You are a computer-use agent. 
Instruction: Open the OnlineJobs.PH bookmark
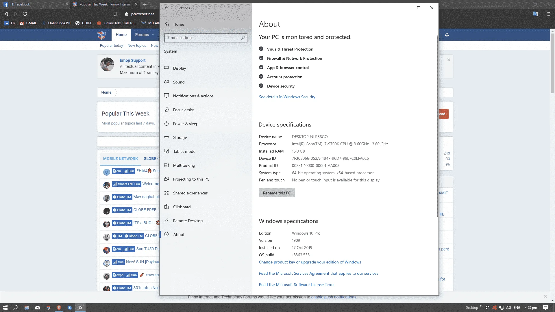[56, 23]
